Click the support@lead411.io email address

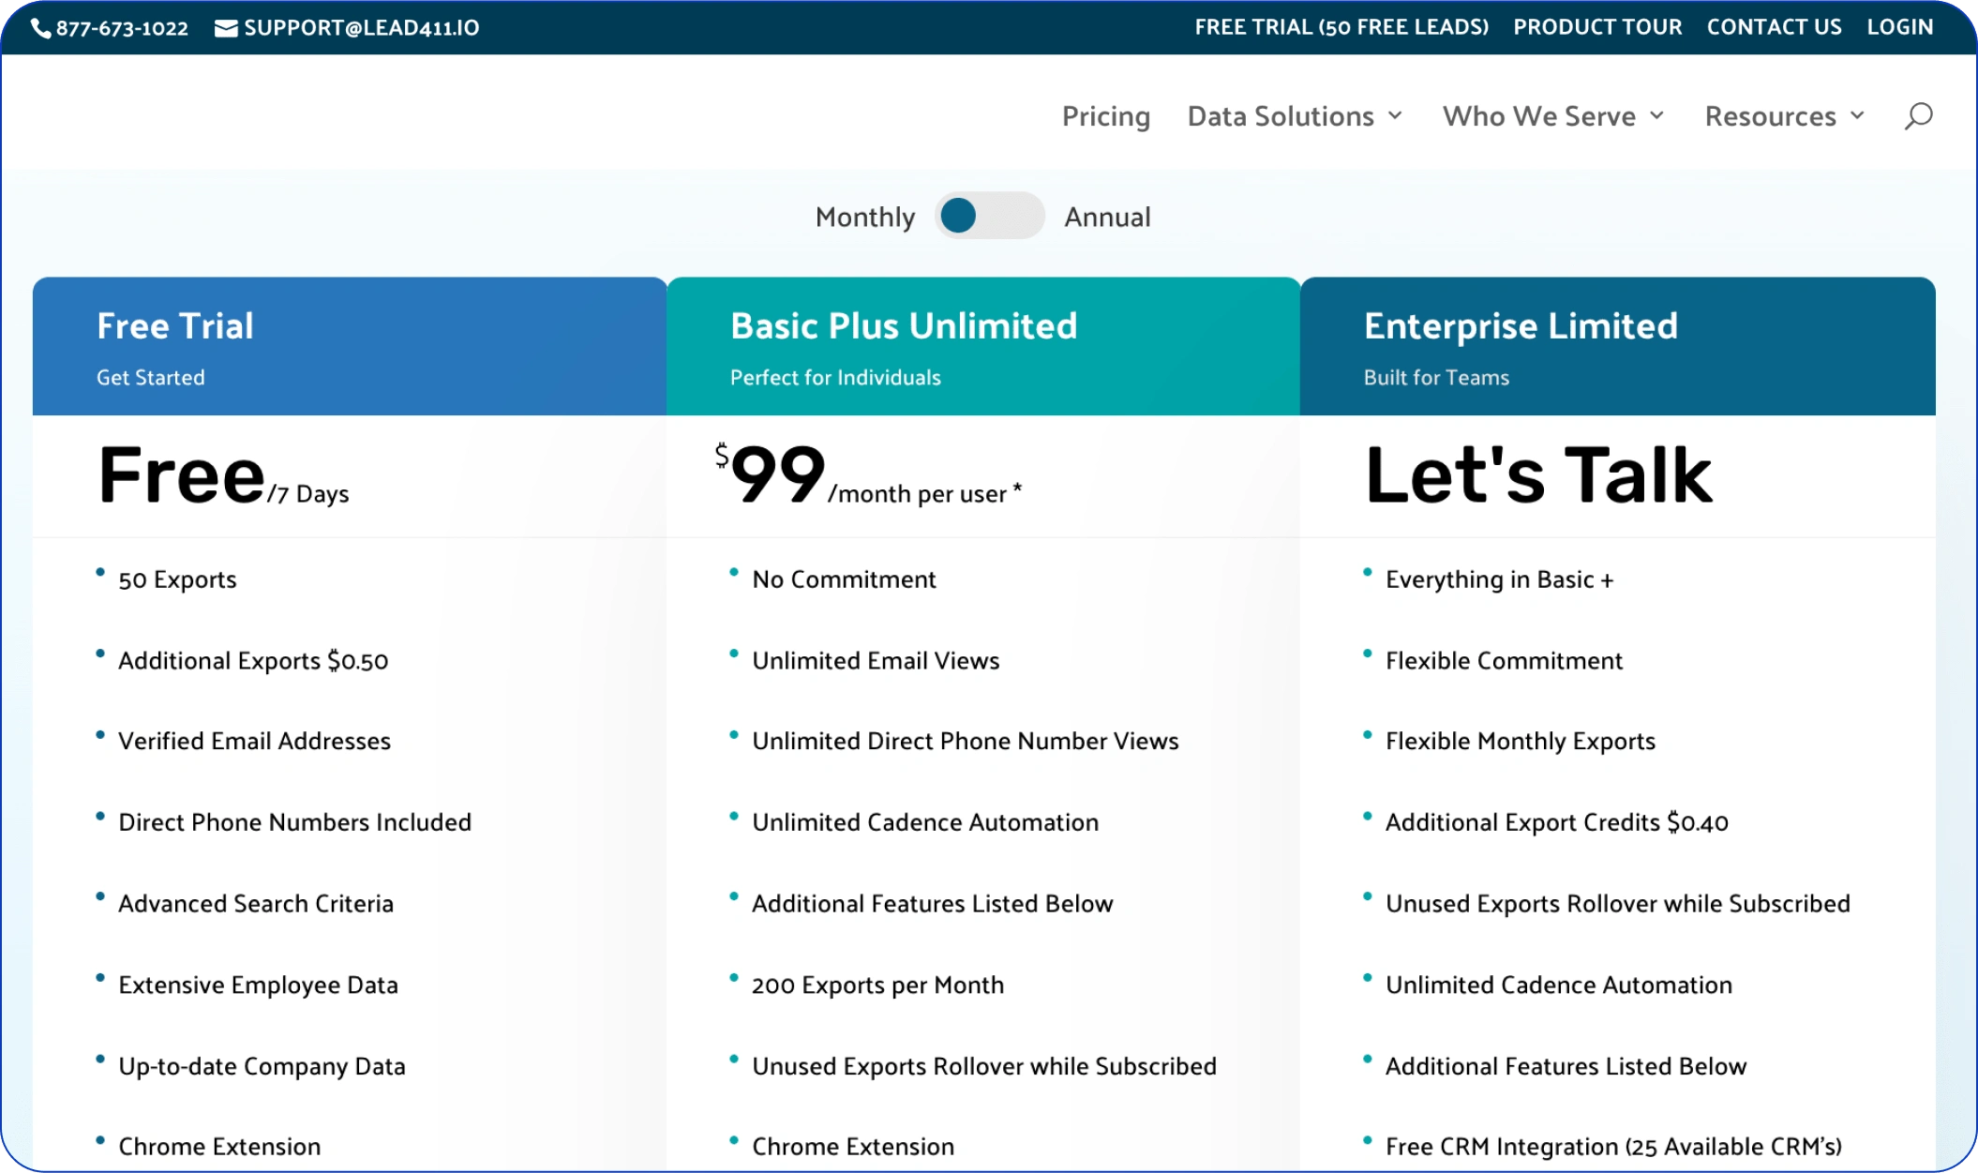[x=361, y=28]
